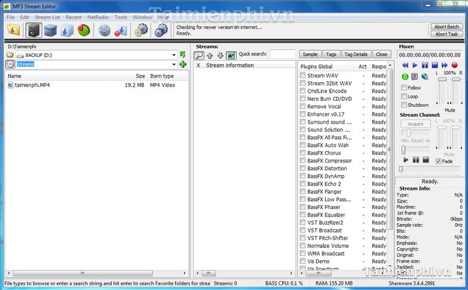468x290 pixels.
Task: Open the BACKUP (D:) drive dropdown
Action: (x=174, y=55)
